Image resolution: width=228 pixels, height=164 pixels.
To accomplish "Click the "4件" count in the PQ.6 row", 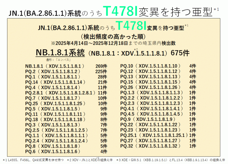I will tap(104, 152).
